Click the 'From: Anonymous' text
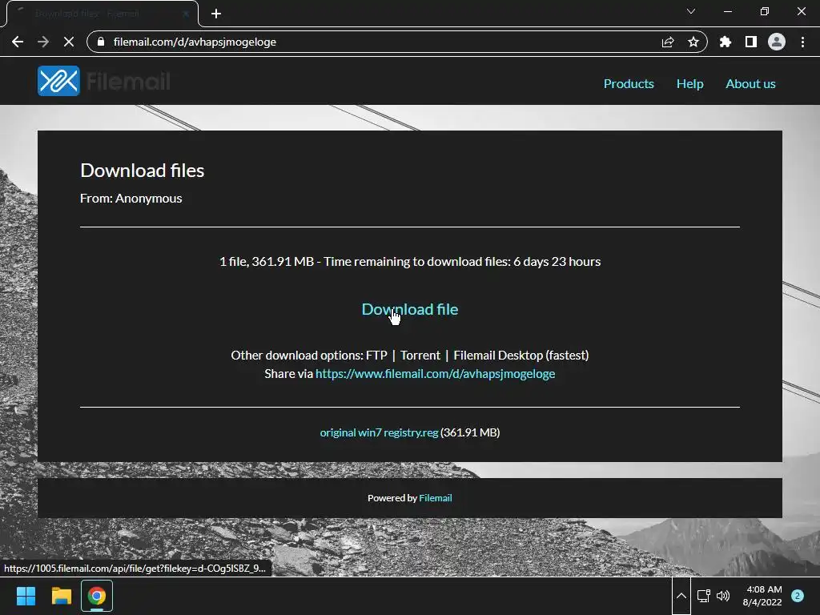 point(131,199)
